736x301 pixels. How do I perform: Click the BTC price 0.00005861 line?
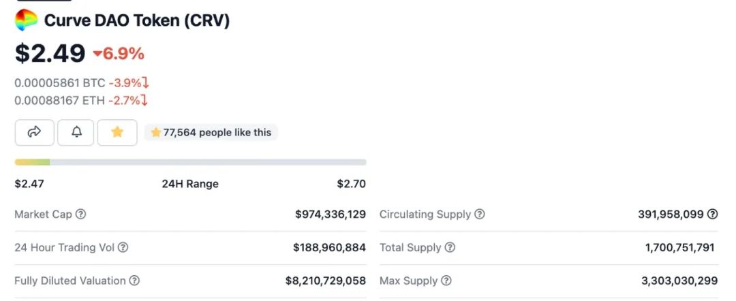coord(81,83)
